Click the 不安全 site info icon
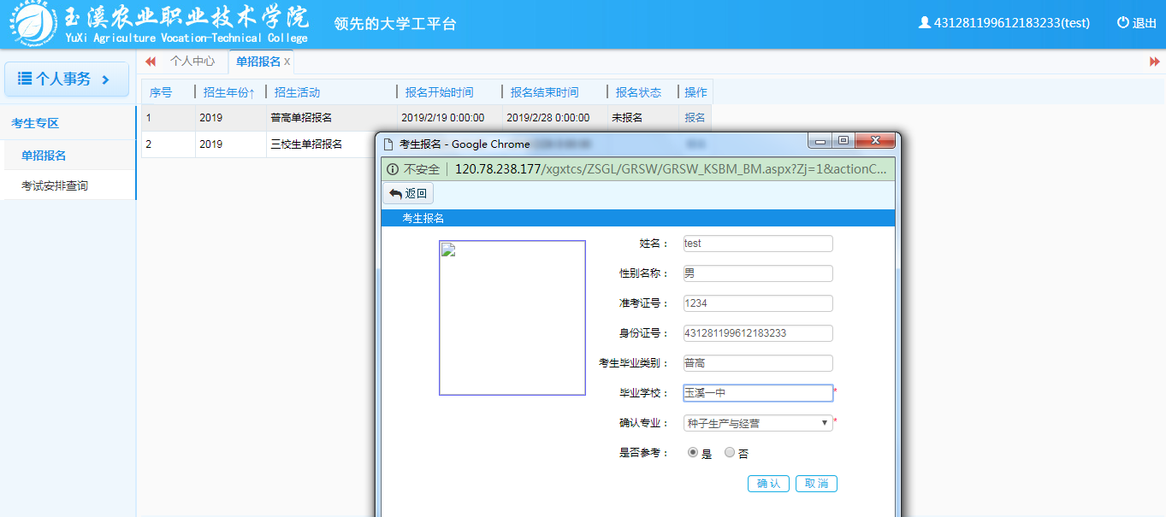The height and width of the screenshot is (517, 1166). (393, 169)
